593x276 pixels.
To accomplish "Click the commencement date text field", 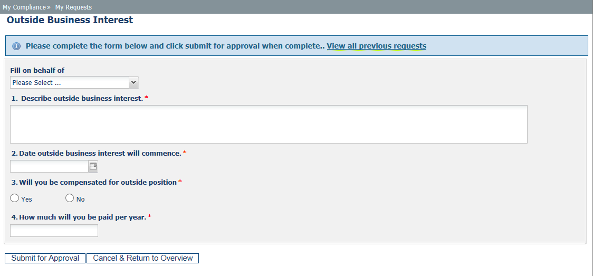I will pyautogui.click(x=50, y=166).
